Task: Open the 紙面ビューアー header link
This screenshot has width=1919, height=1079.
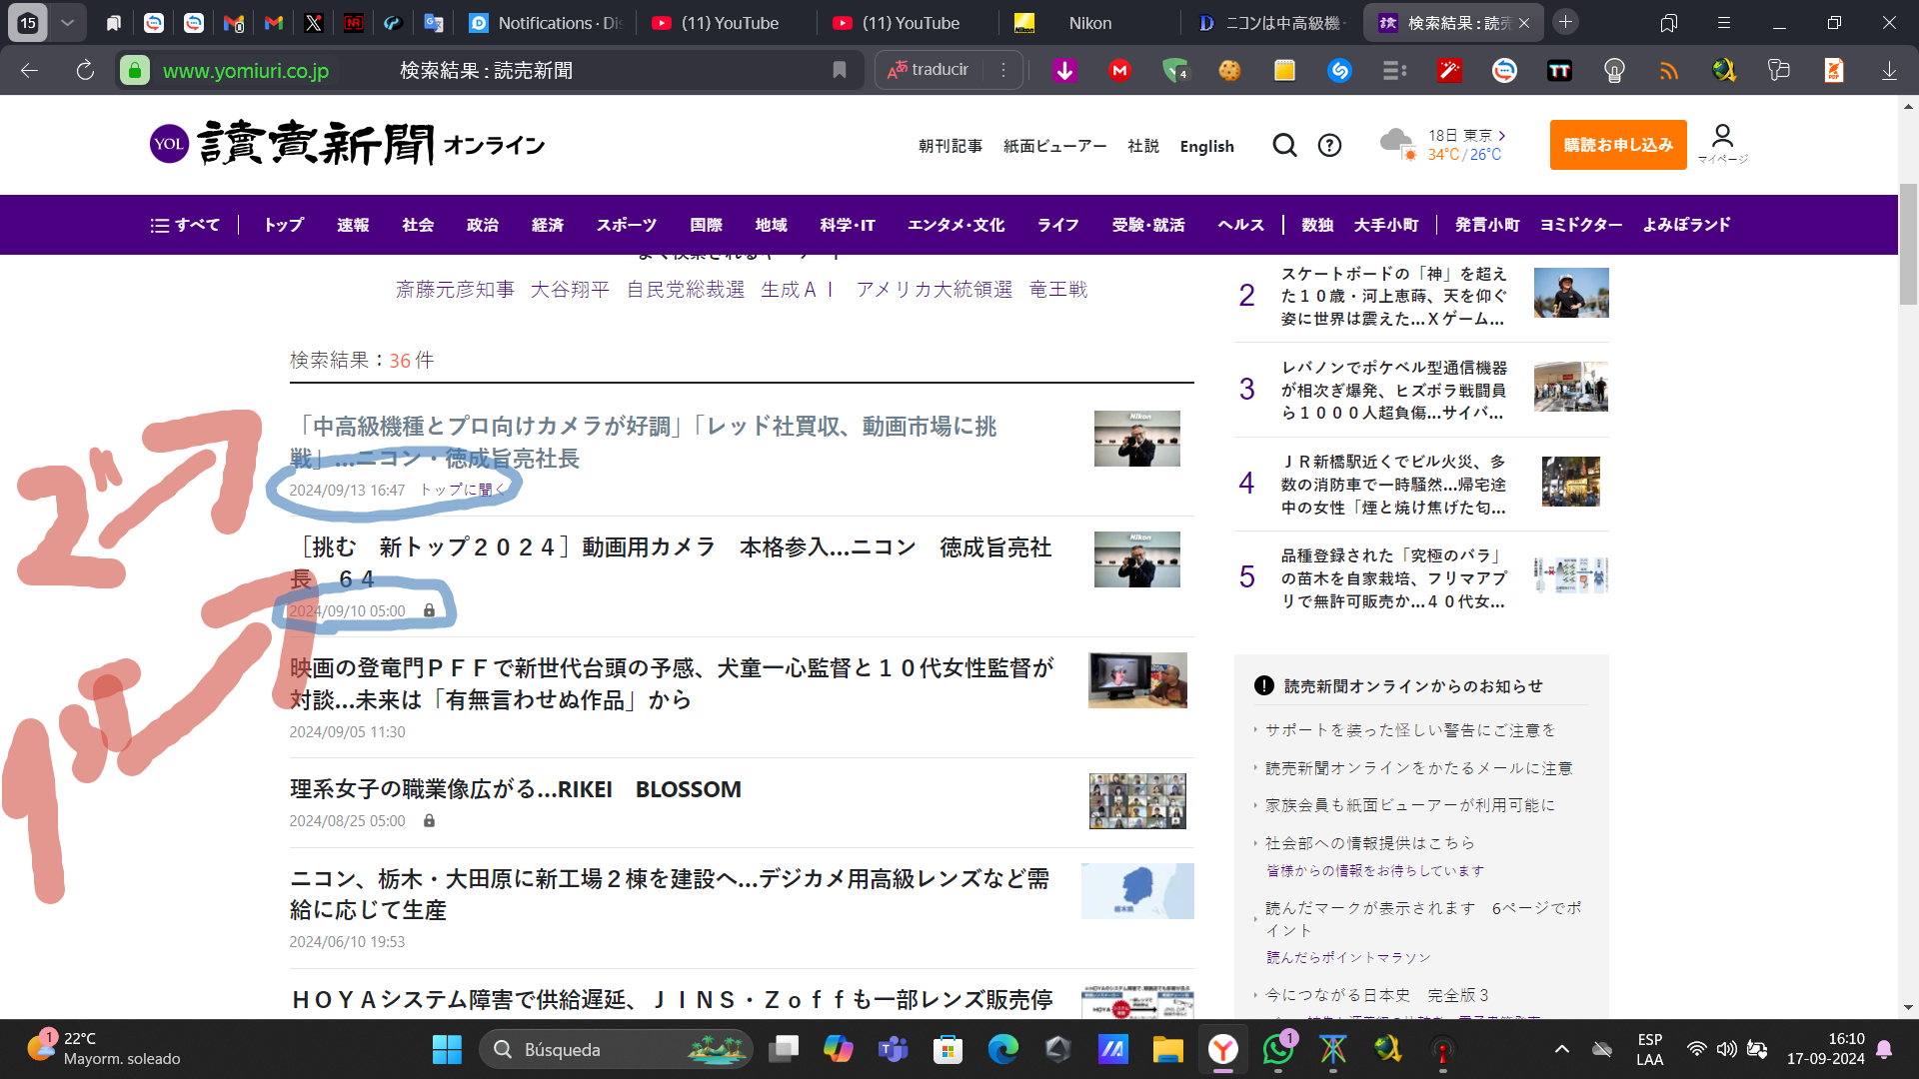Action: click(1055, 146)
